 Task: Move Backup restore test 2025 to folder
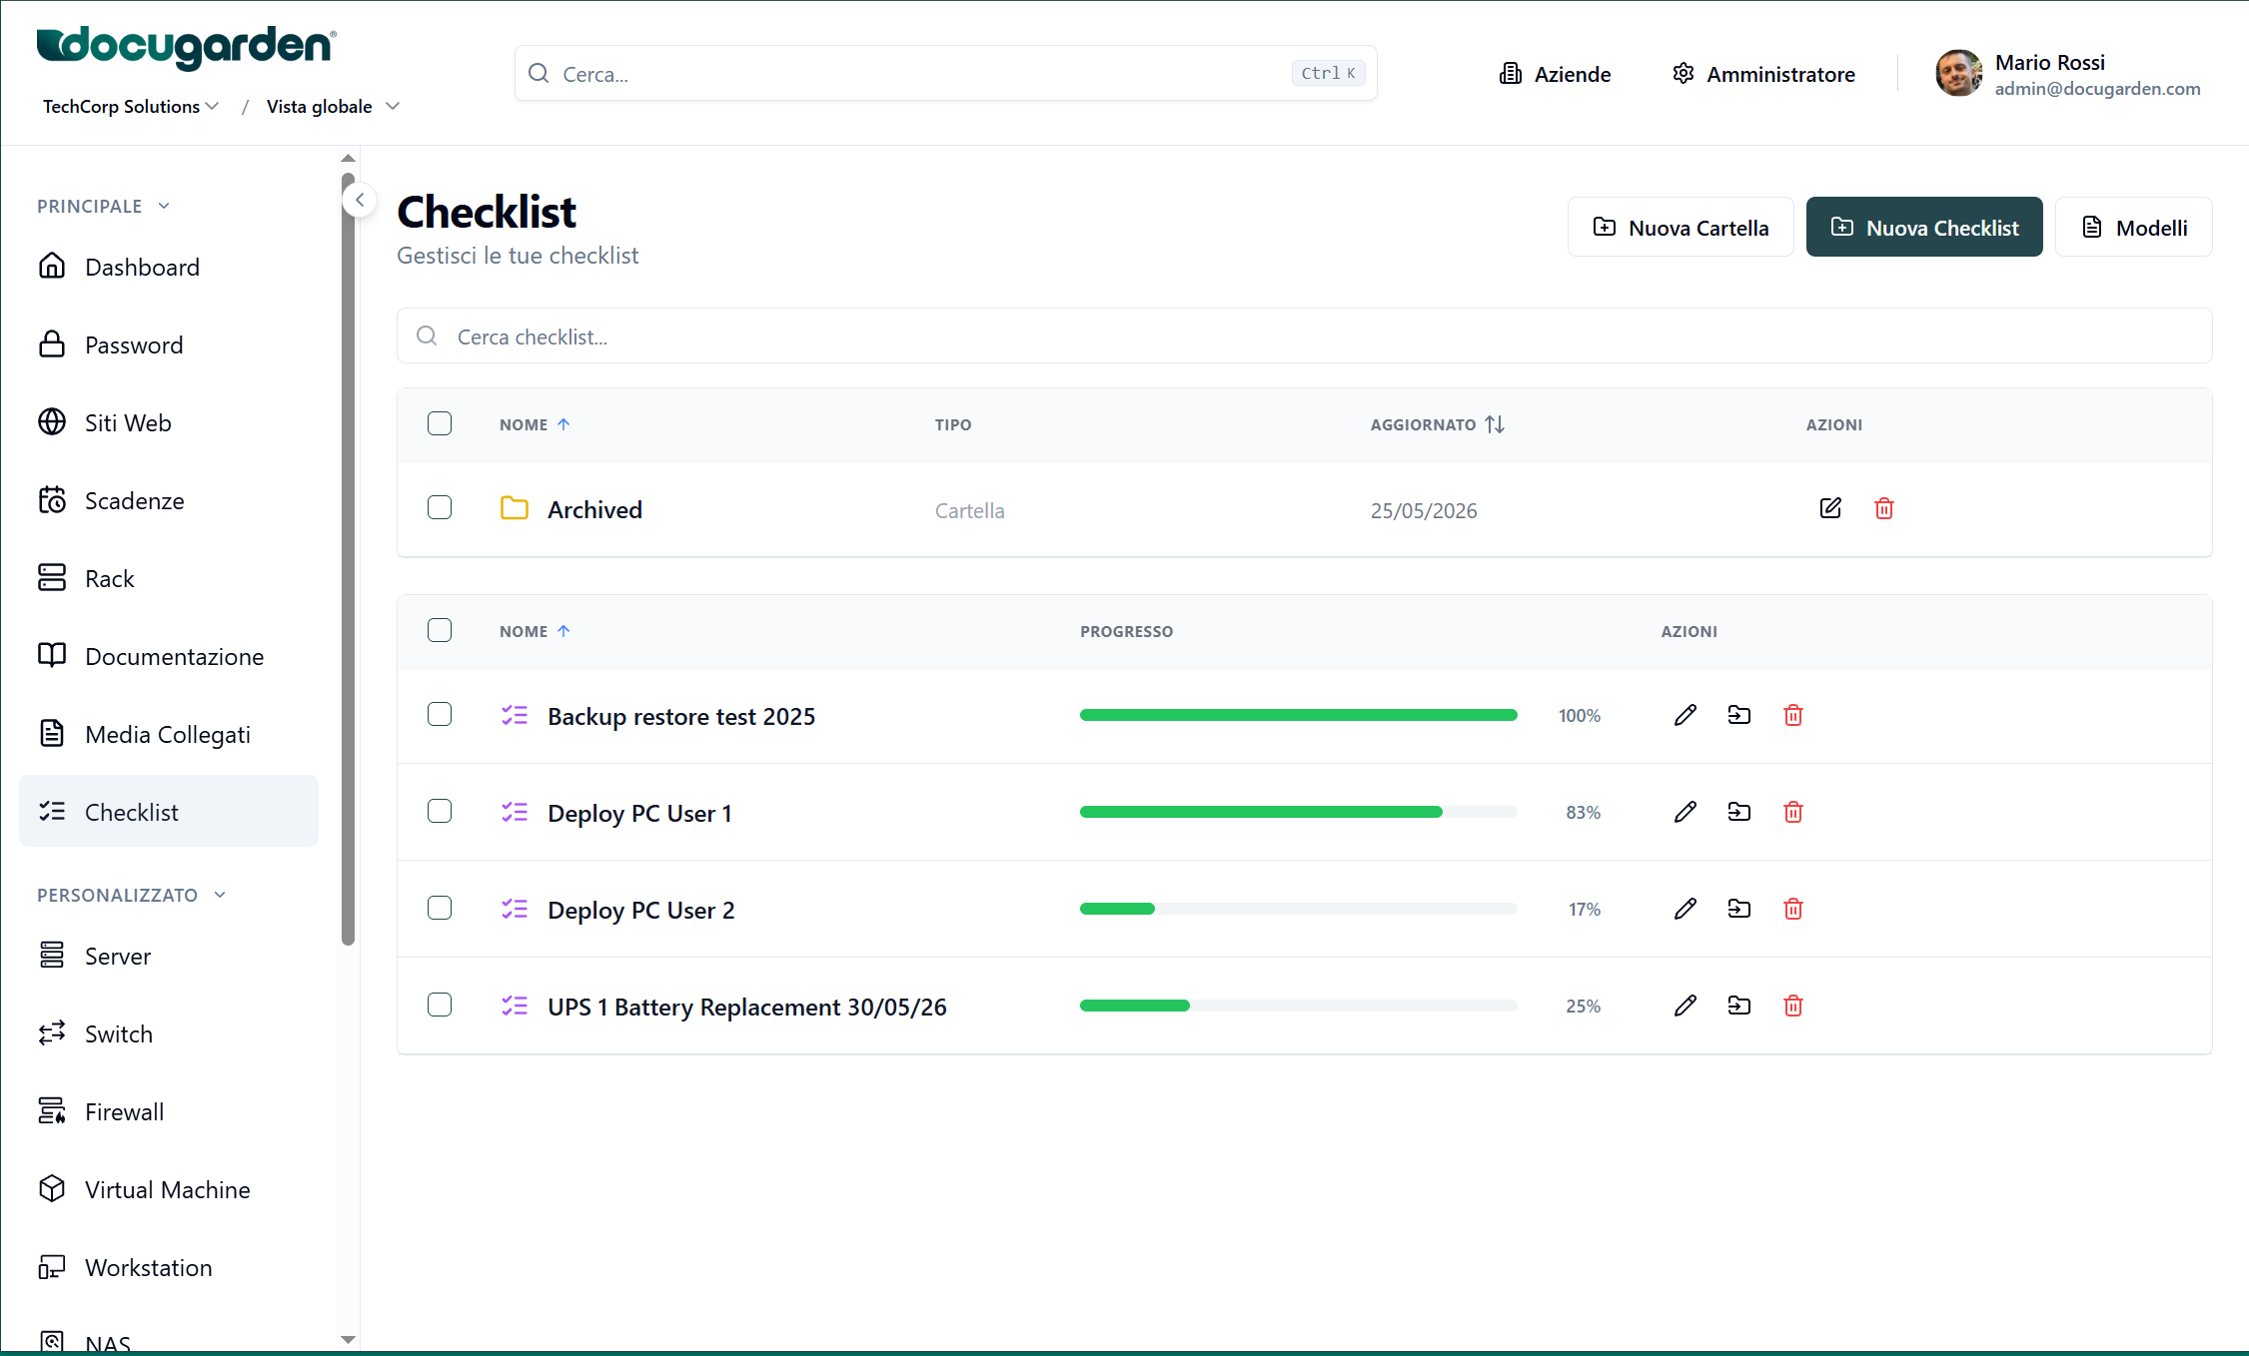(x=1739, y=715)
